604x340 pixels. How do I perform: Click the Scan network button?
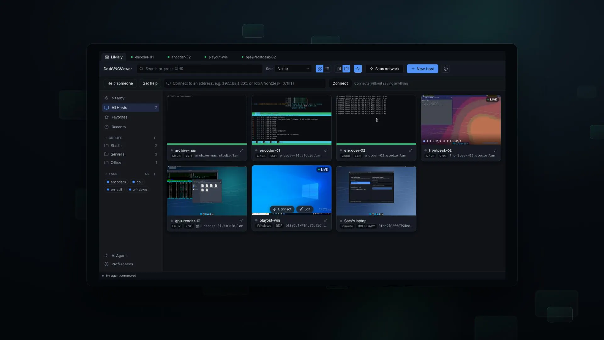click(384, 69)
